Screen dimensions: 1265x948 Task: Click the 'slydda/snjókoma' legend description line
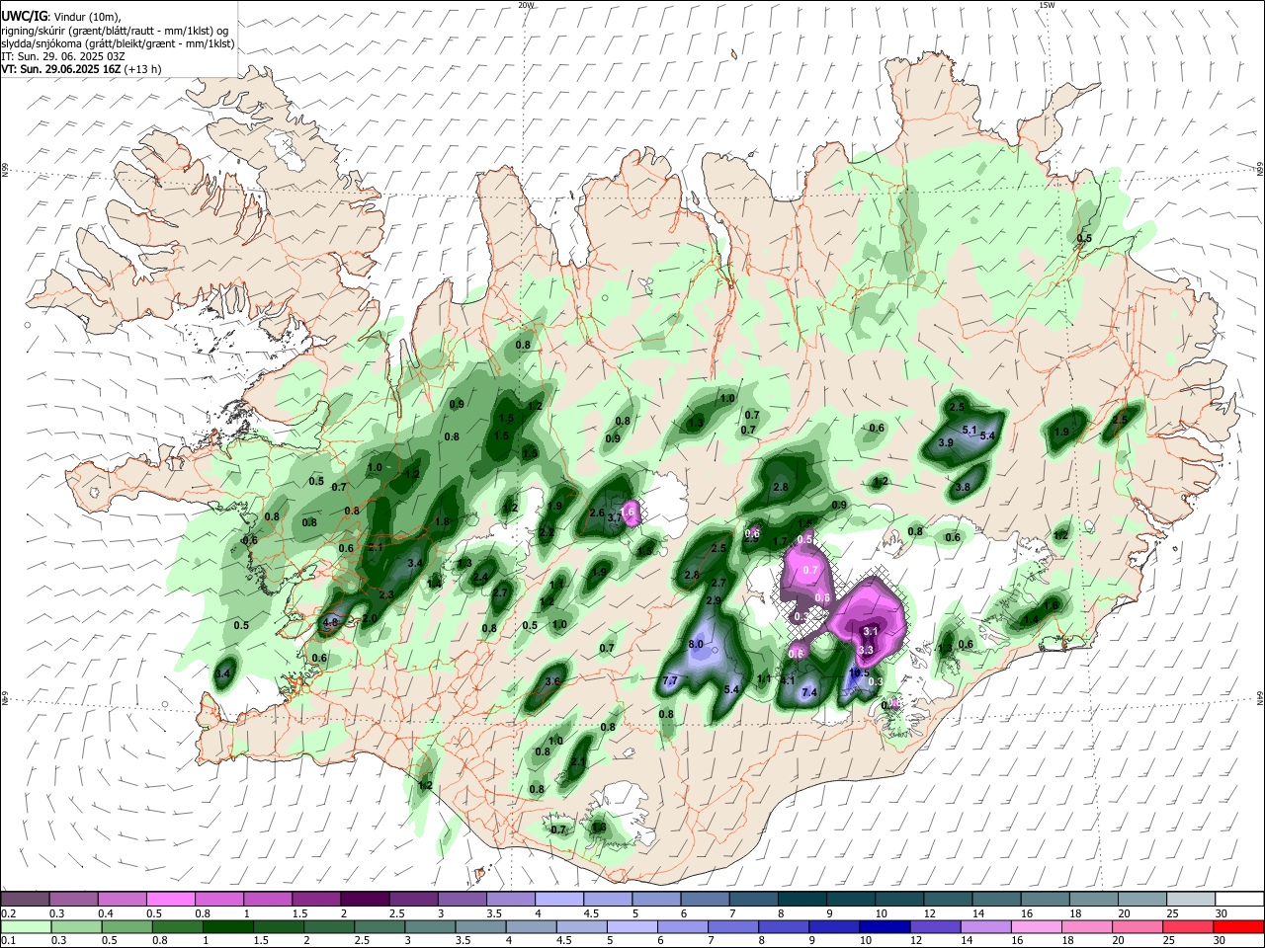118,43
